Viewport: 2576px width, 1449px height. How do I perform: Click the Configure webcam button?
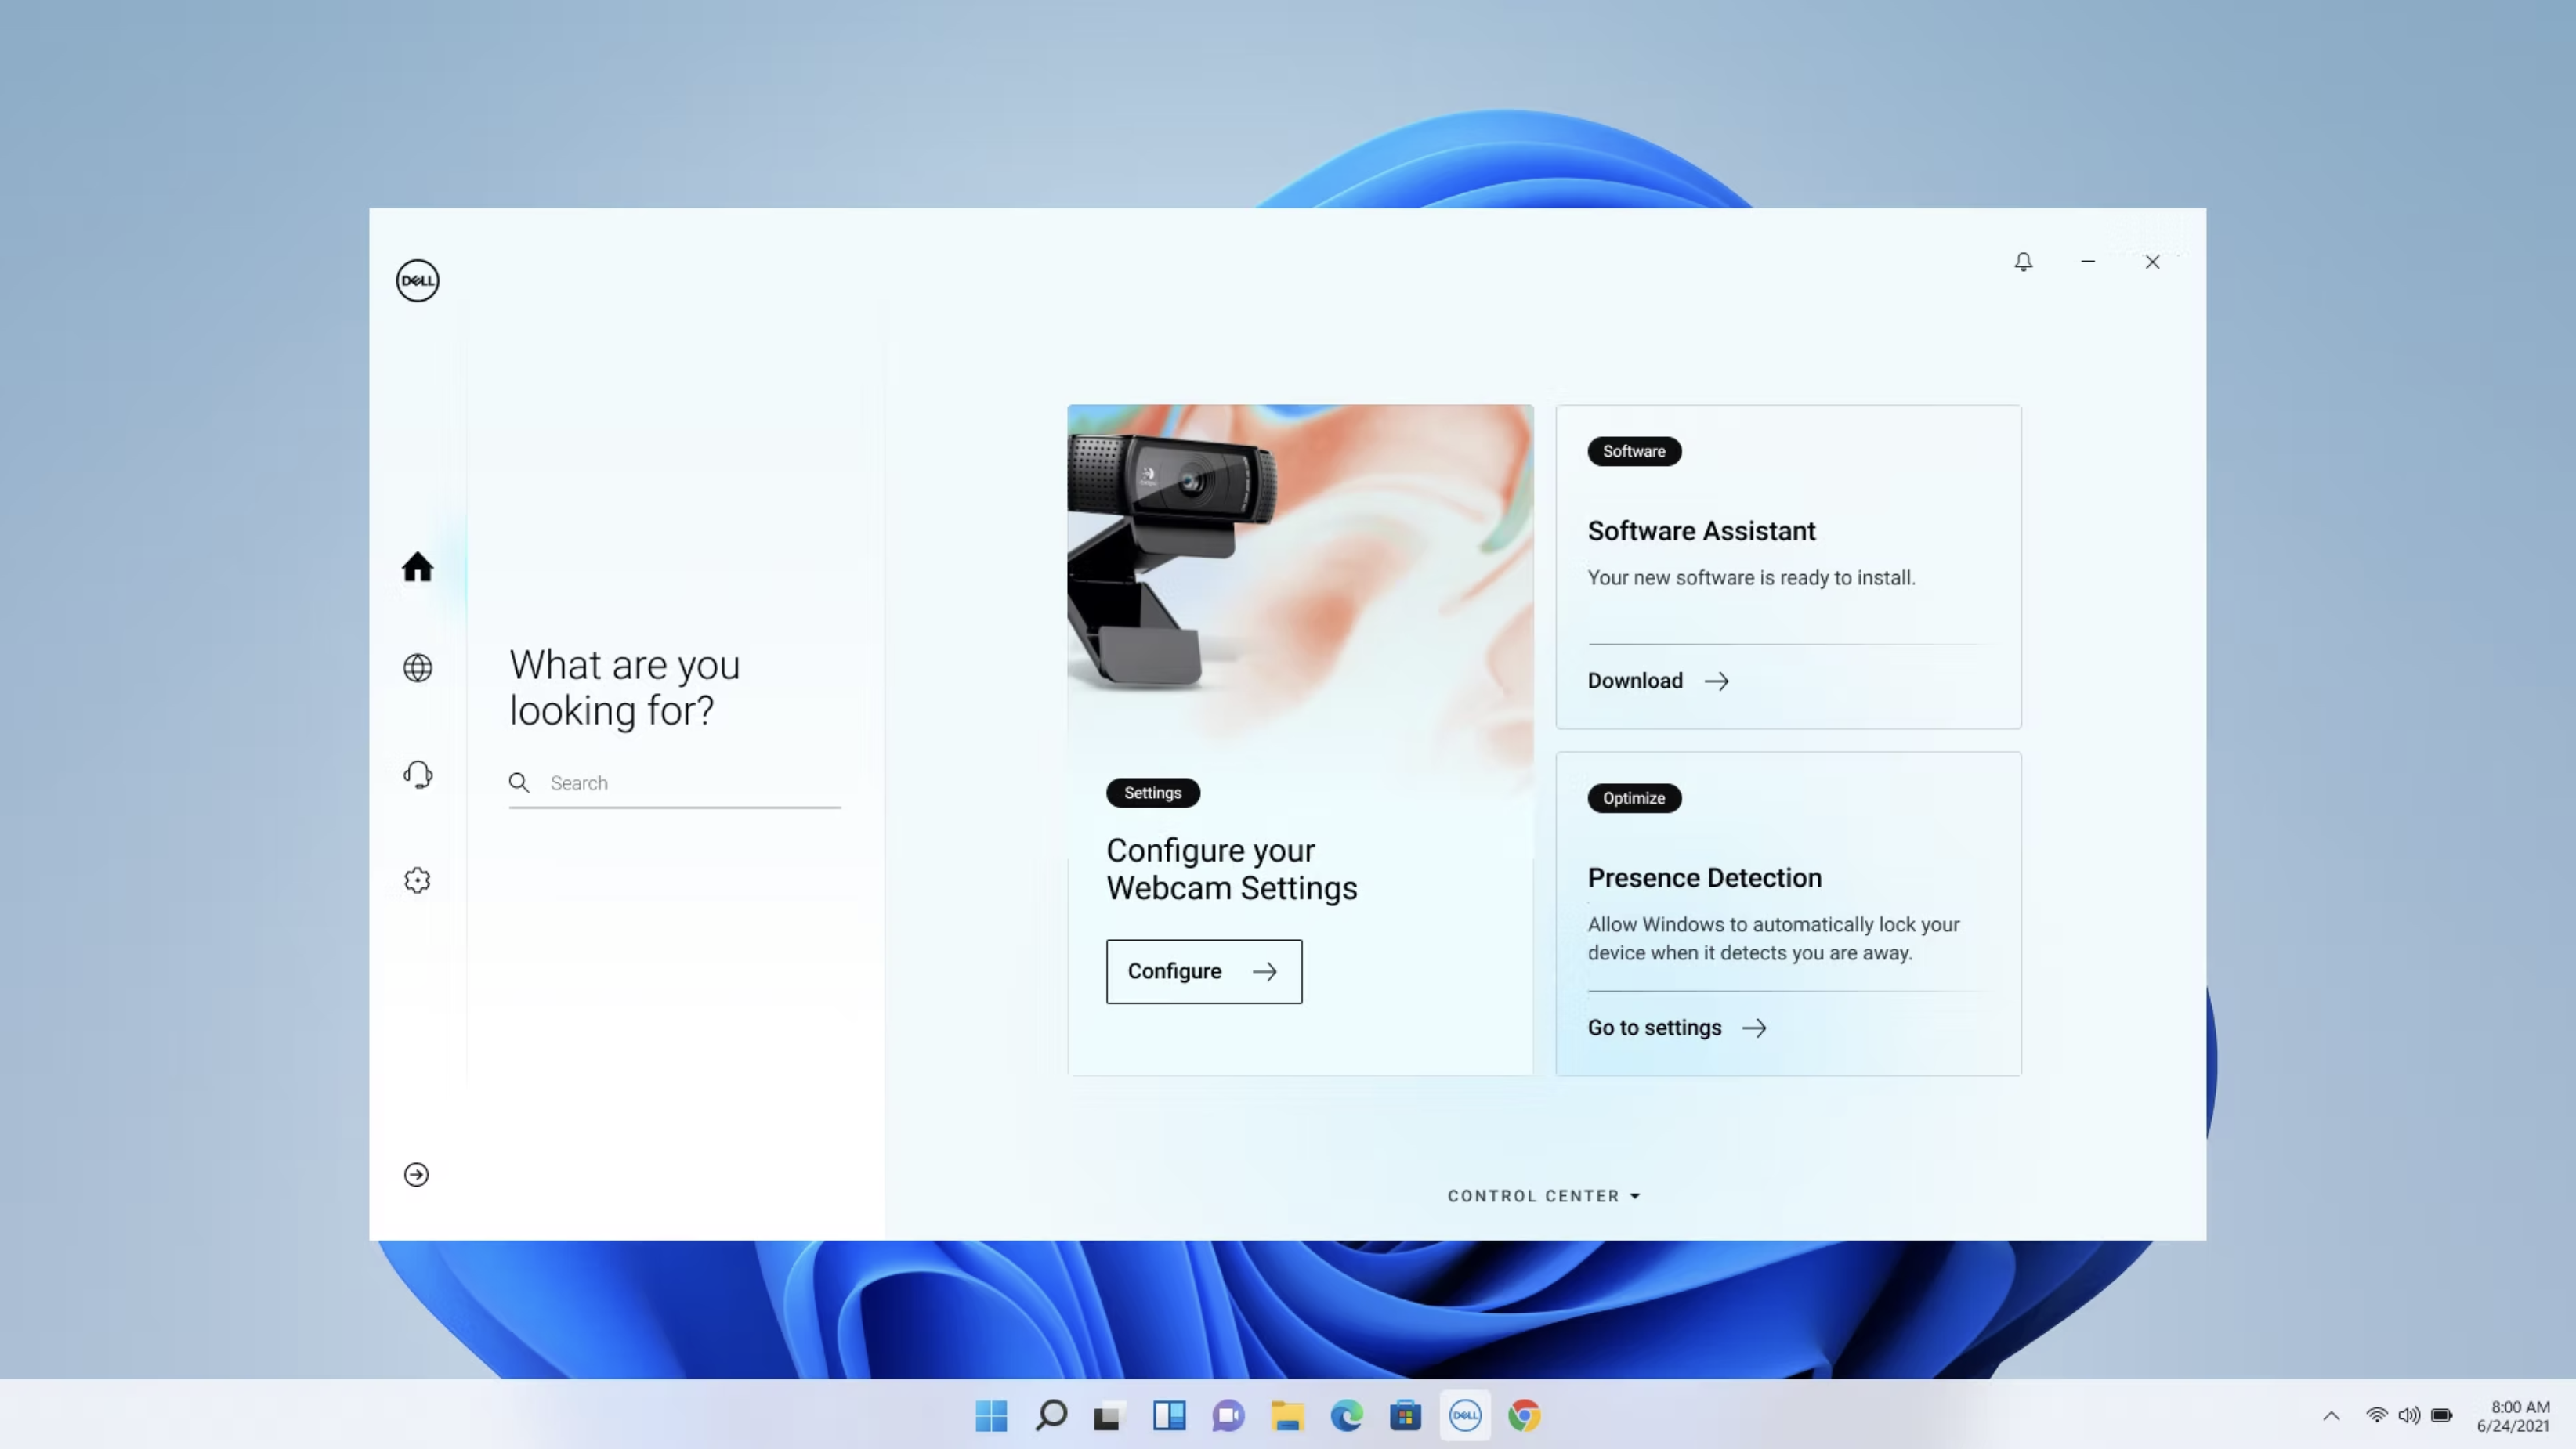(1203, 971)
